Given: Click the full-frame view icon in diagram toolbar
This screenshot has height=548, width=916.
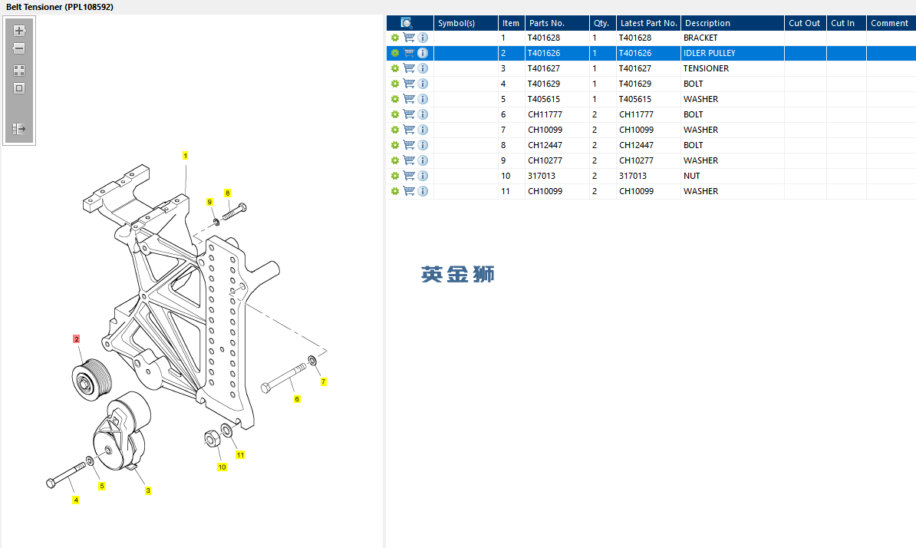Looking at the screenshot, I should (19, 88).
